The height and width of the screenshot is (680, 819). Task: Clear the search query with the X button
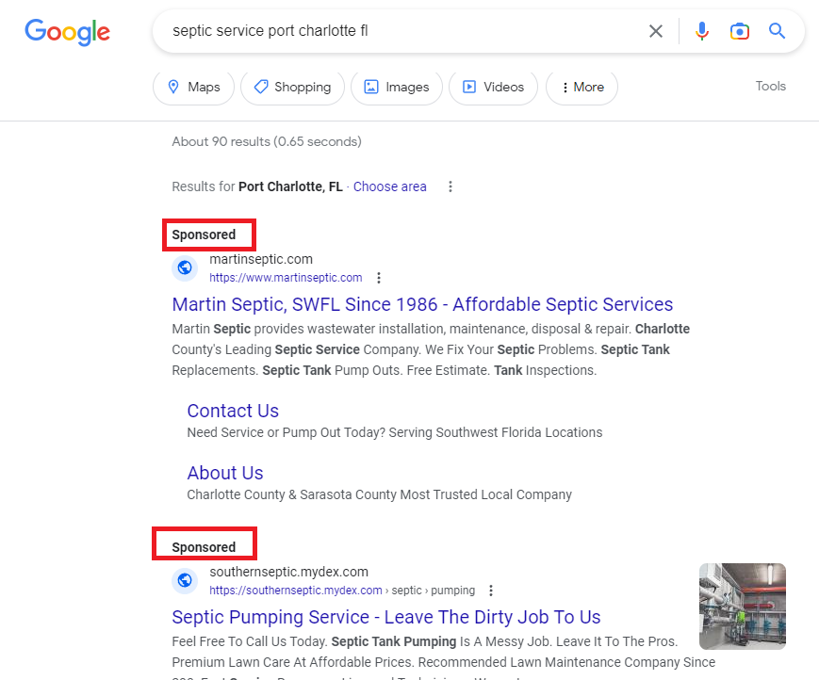click(655, 30)
